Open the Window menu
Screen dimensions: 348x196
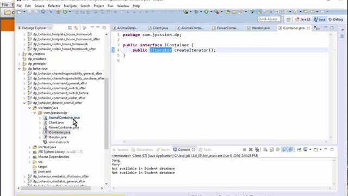[123, 6]
